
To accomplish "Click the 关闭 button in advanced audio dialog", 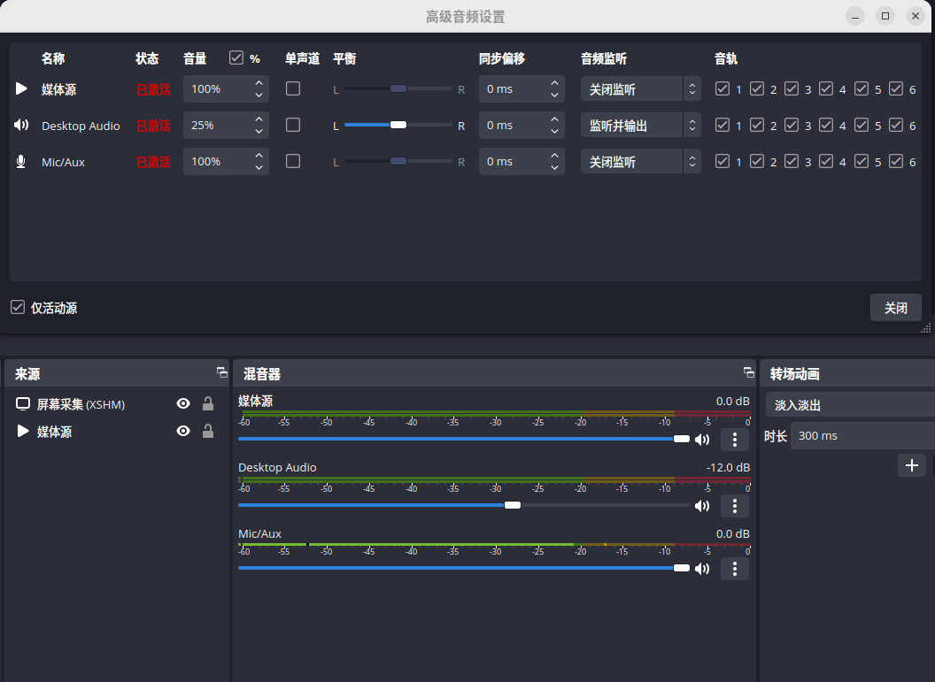I will (896, 308).
